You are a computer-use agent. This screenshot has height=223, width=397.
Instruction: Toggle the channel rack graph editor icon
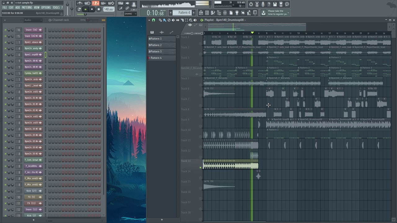[x=103, y=20]
